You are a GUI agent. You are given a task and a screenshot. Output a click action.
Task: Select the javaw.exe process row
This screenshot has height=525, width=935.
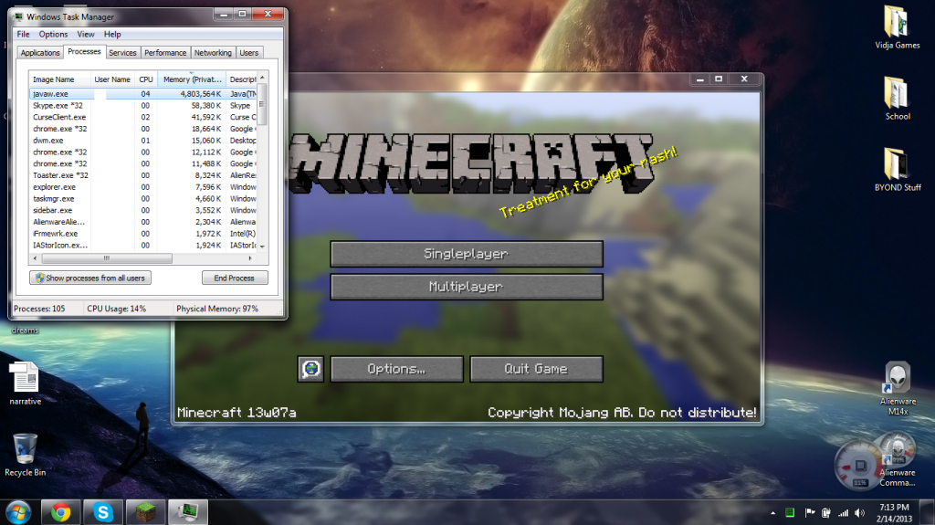click(x=143, y=94)
